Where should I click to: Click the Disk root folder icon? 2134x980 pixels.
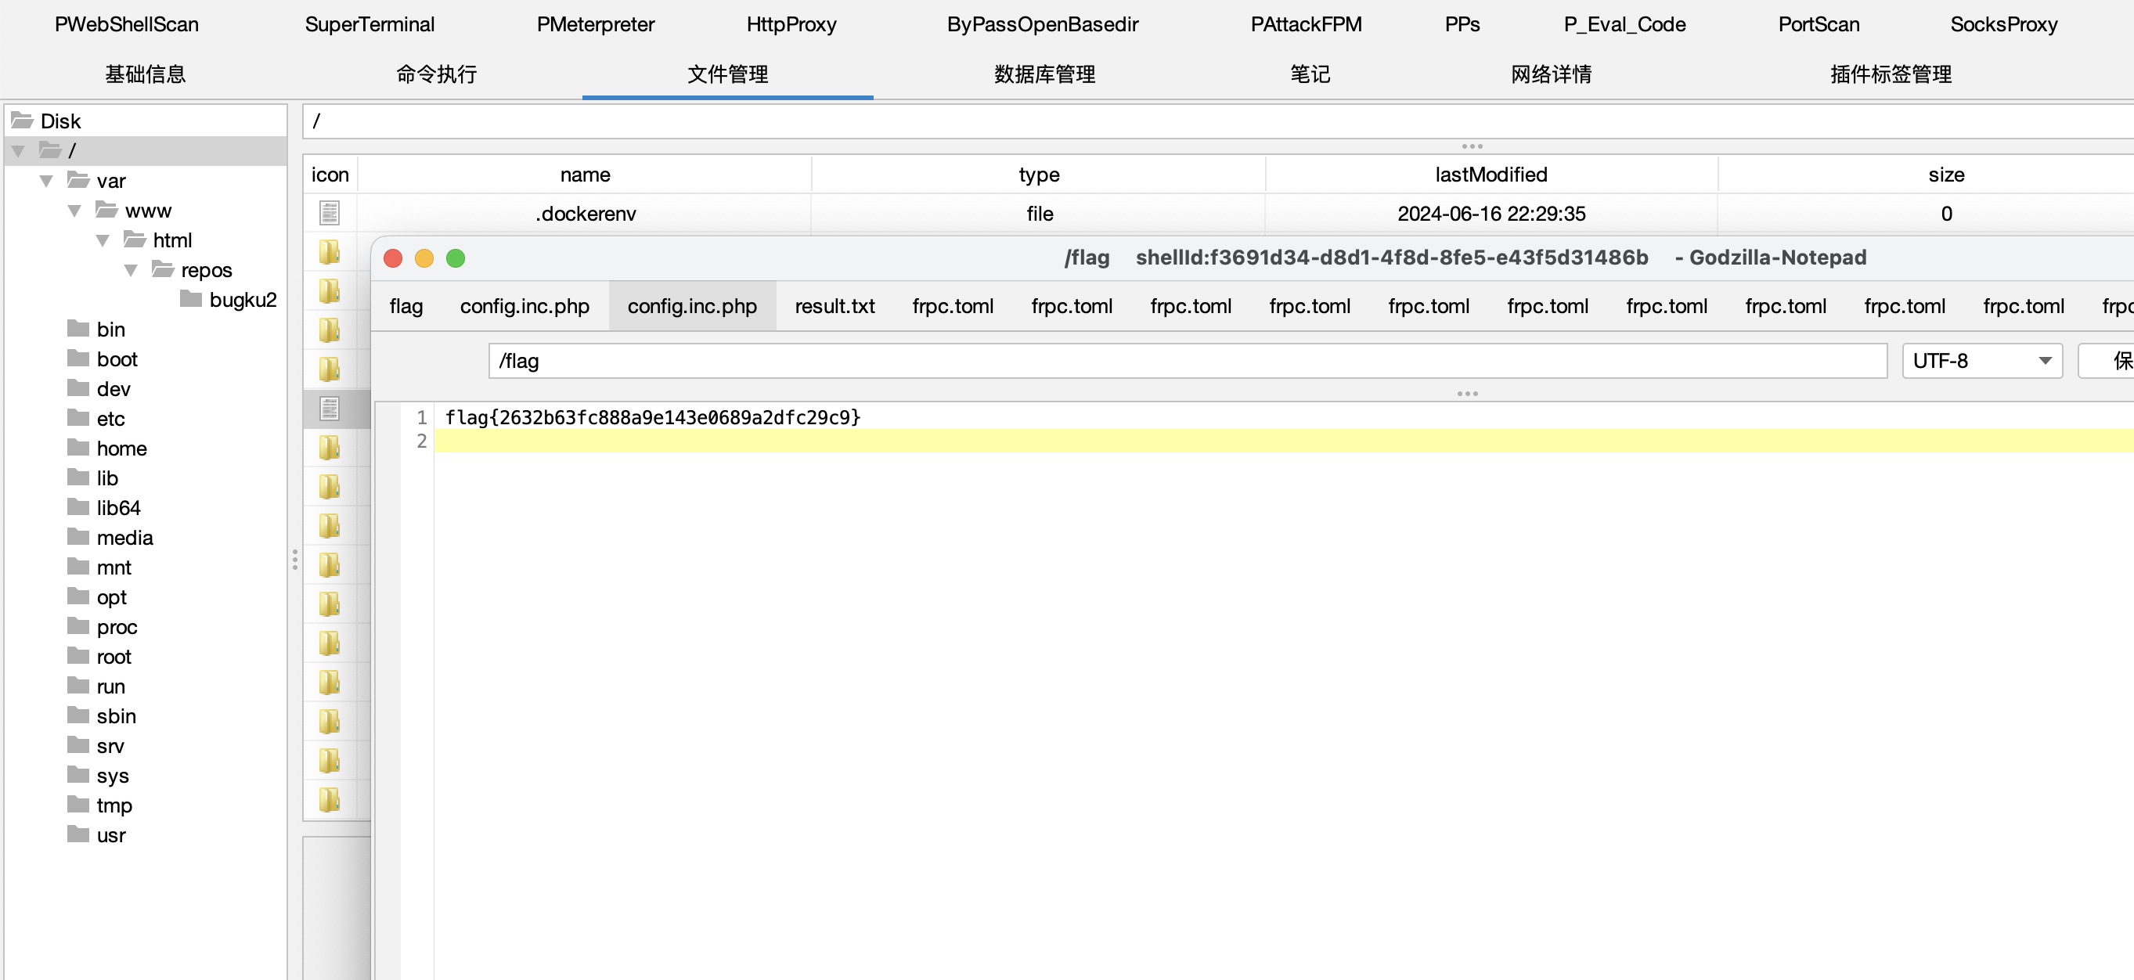tap(22, 121)
